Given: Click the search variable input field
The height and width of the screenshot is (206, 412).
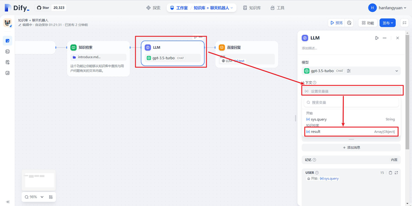Looking at the screenshot, I should (x=351, y=102).
